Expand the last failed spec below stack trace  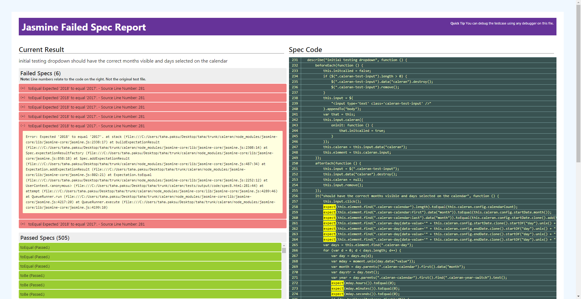pos(23,224)
